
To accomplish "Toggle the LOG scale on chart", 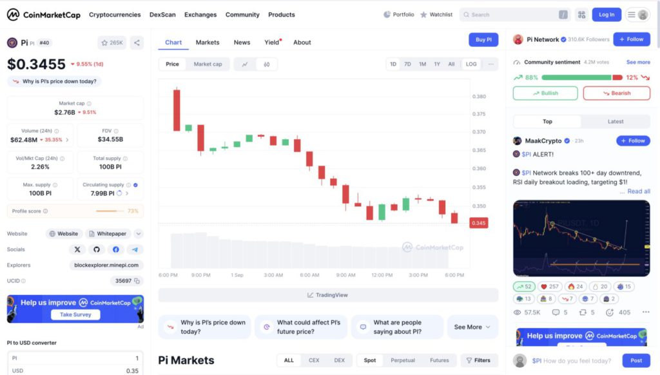I will tap(471, 64).
